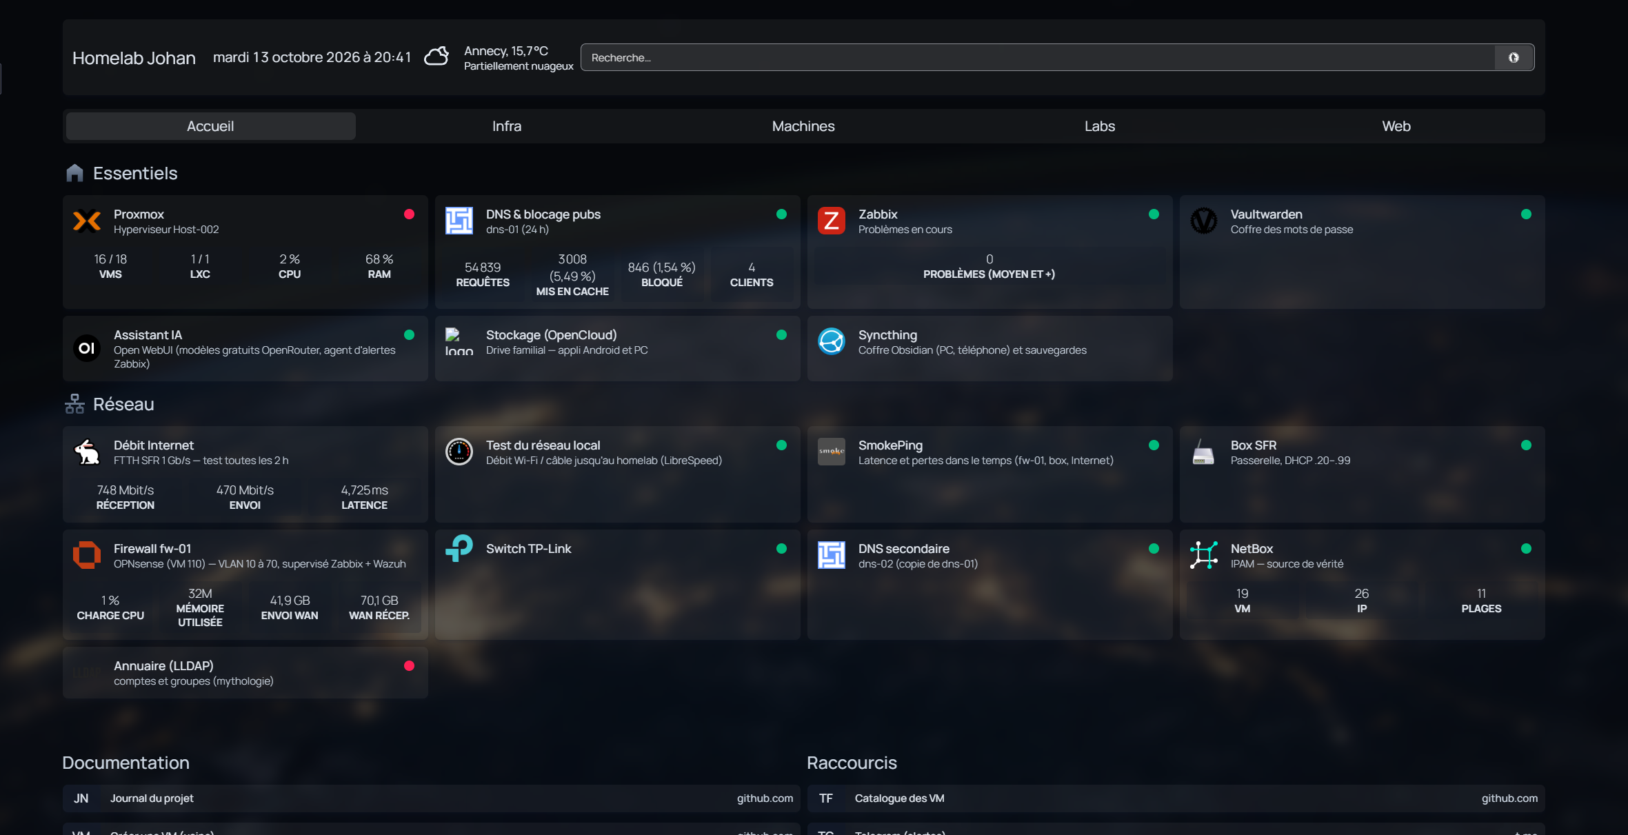The height and width of the screenshot is (835, 1628).
Task: Click the Stockage OpenCloud broken logo image
Action: coord(459,341)
